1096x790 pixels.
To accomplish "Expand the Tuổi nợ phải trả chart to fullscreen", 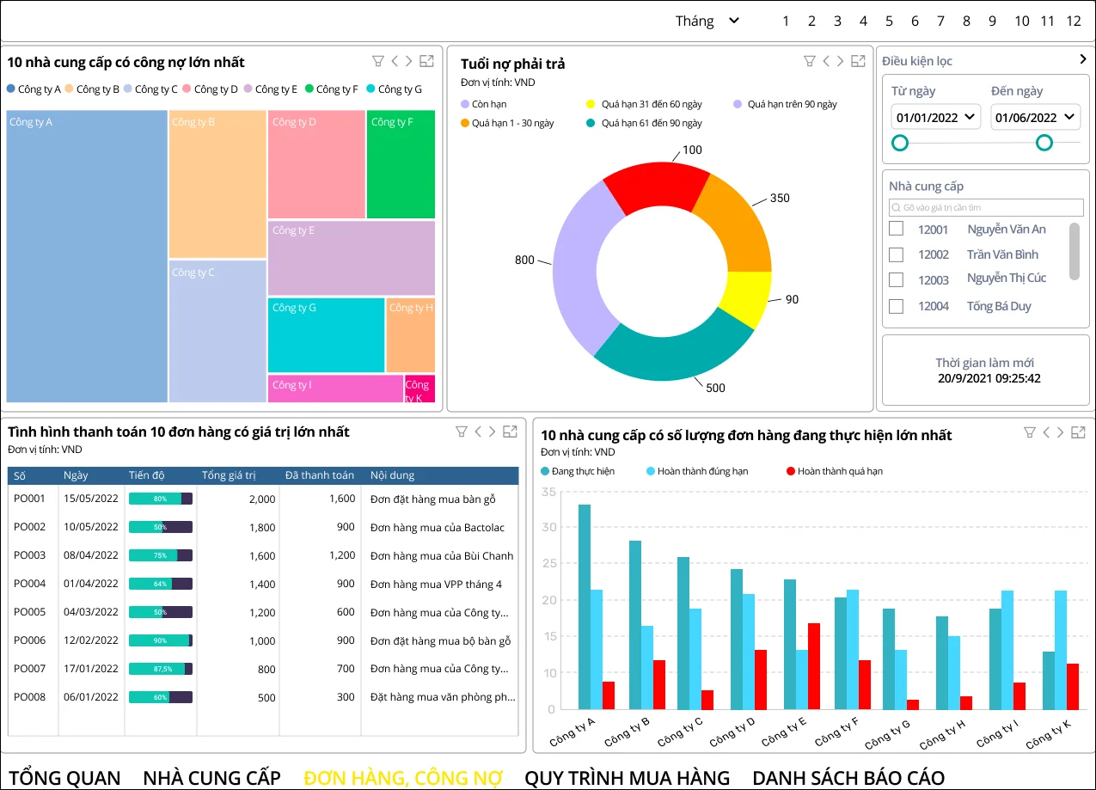I will (x=857, y=61).
